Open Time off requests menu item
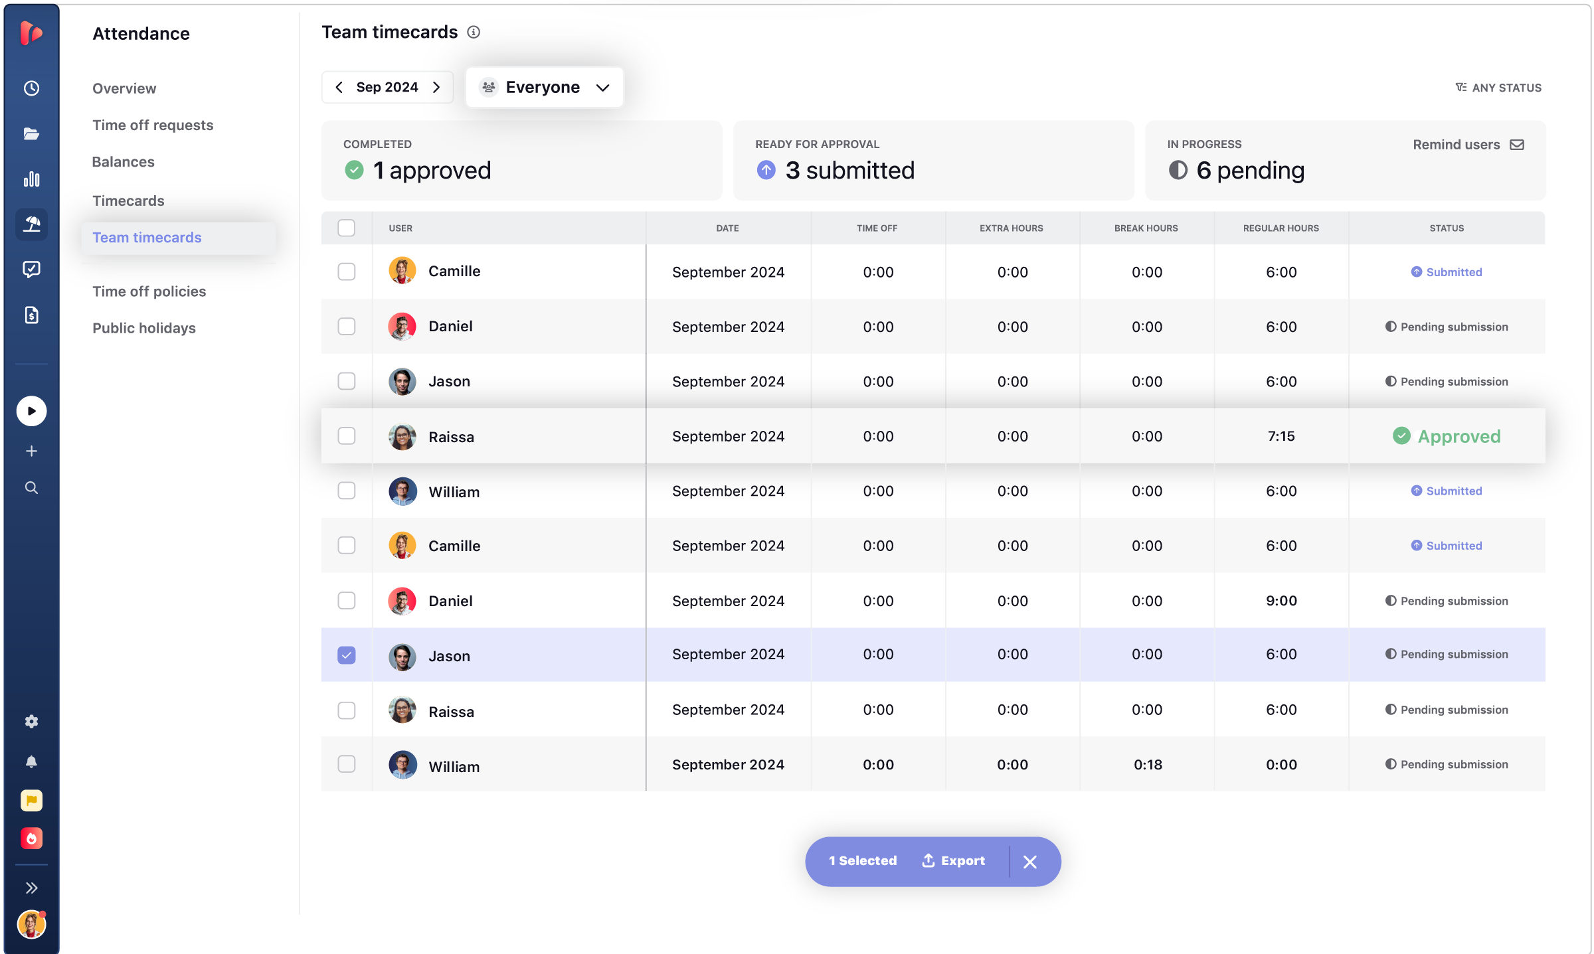This screenshot has width=1594, height=954. tap(153, 125)
